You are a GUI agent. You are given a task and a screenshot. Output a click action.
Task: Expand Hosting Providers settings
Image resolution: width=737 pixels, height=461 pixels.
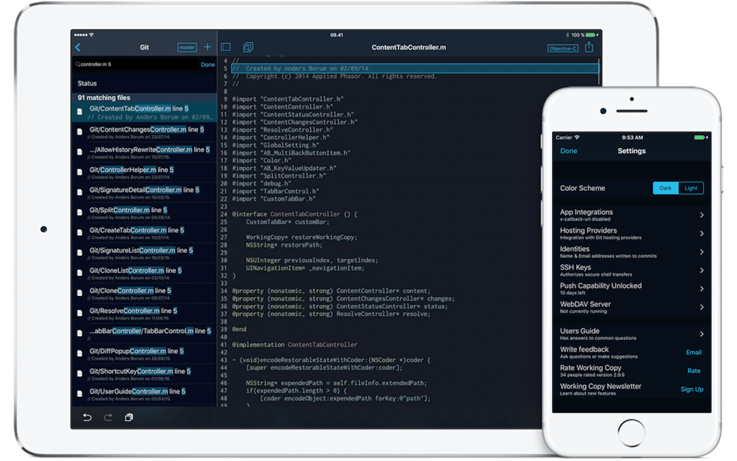(x=703, y=233)
